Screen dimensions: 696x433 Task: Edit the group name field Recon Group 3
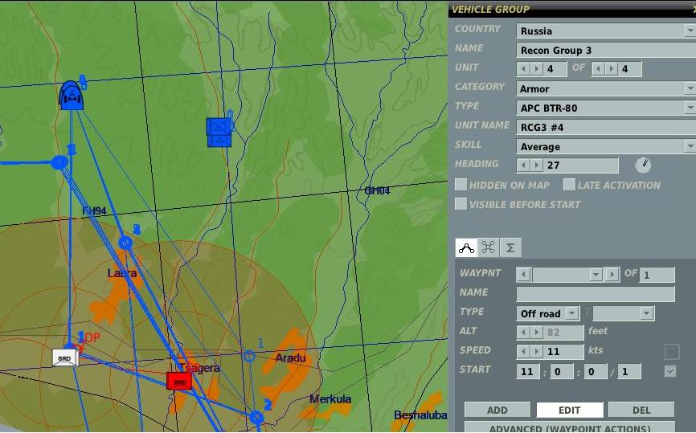click(x=606, y=50)
